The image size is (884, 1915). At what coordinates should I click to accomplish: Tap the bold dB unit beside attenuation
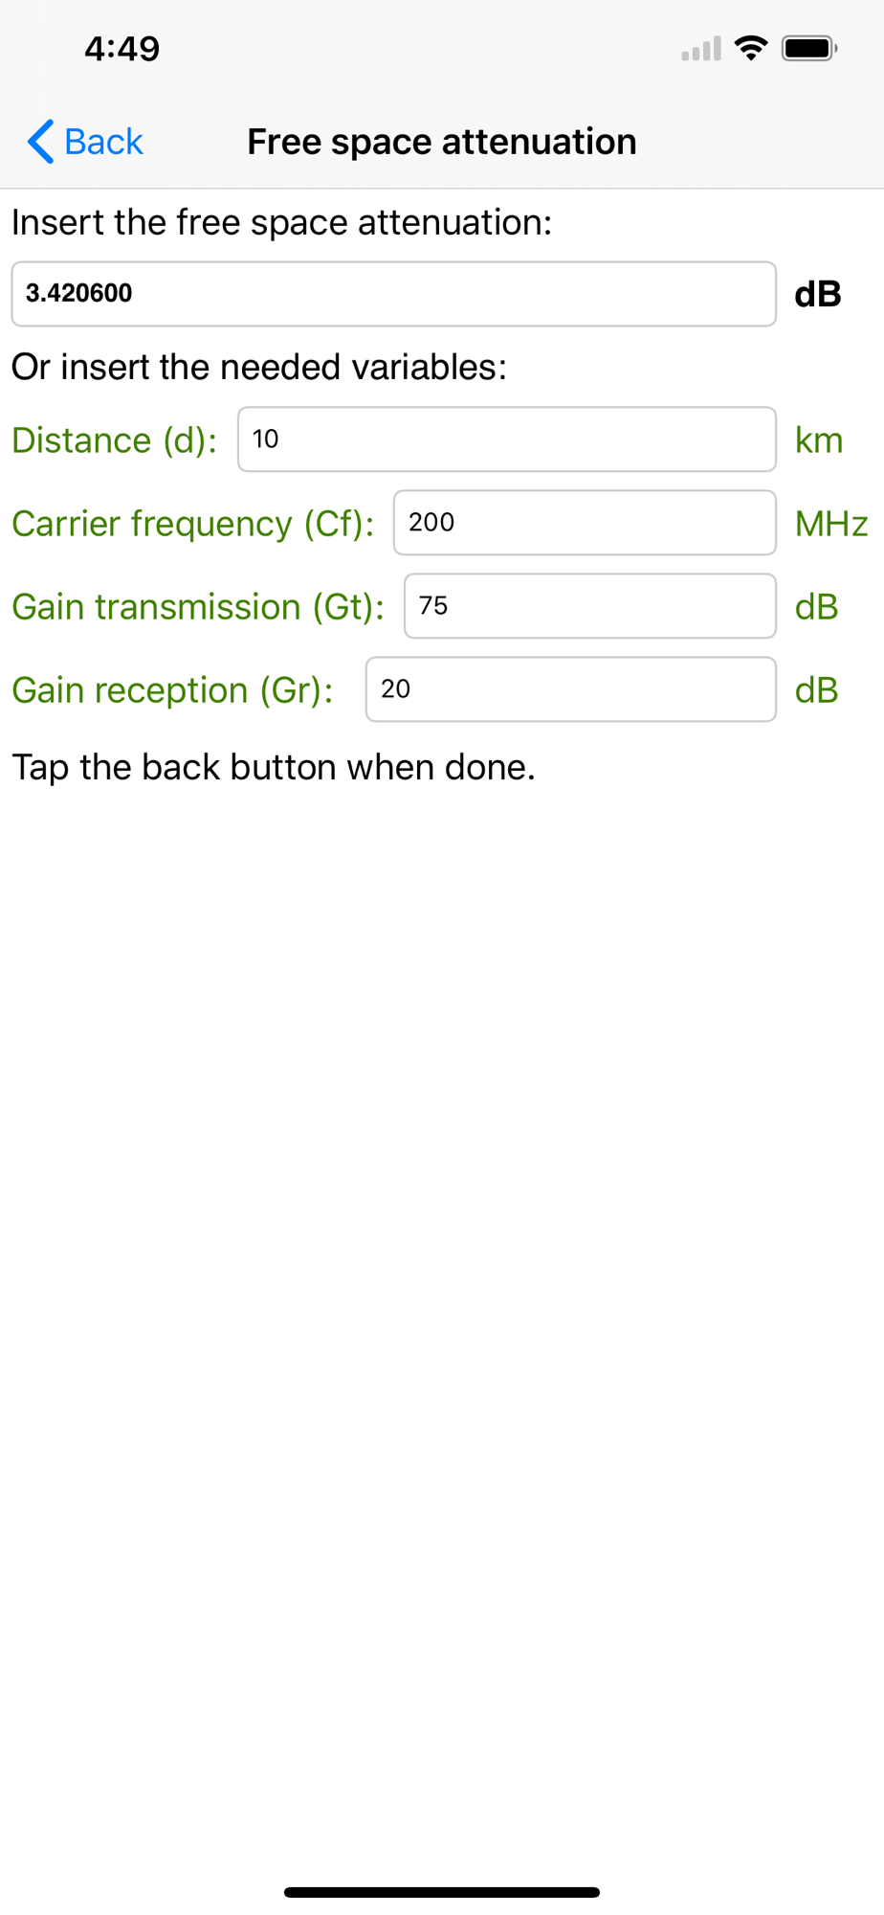pos(818,294)
